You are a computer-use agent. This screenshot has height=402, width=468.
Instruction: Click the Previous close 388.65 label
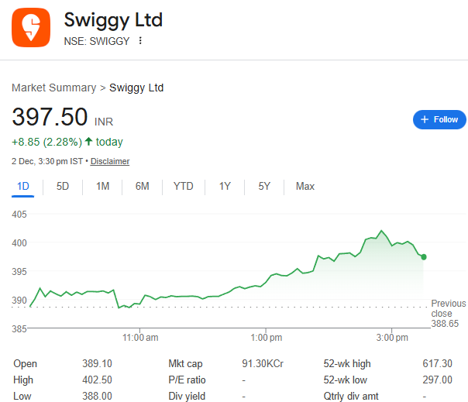(x=449, y=313)
